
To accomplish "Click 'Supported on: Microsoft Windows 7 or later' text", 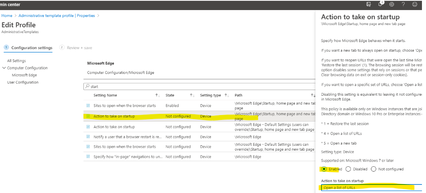I will click(x=358, y=160).
